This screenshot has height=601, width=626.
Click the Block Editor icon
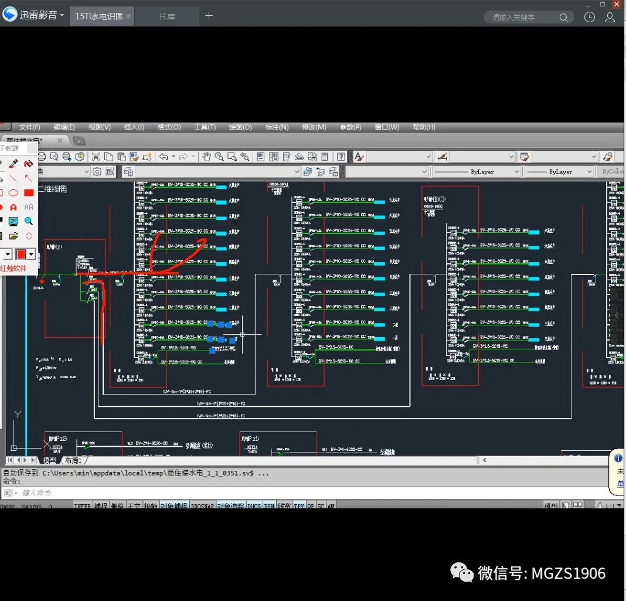pyautogui.click(x=147, y=157)
